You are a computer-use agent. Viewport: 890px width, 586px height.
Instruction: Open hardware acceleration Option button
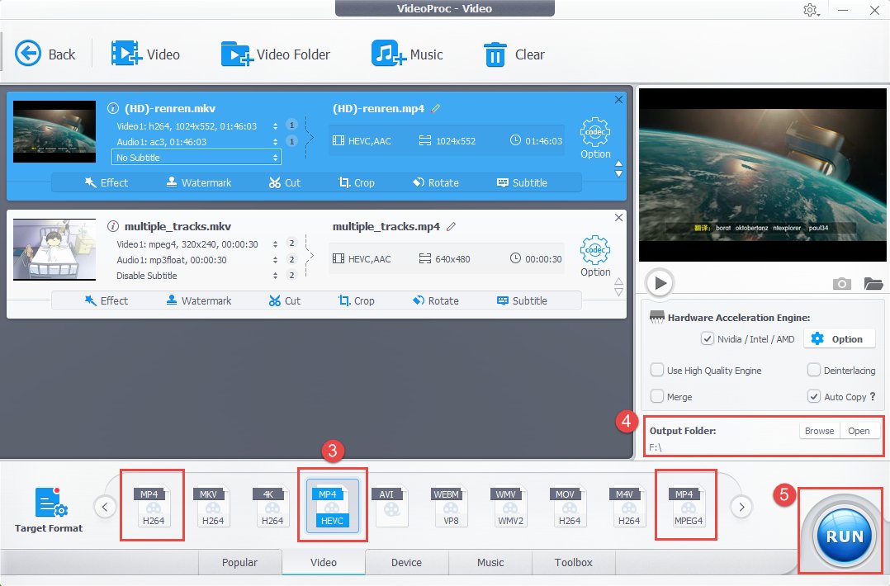click(840, 338)
